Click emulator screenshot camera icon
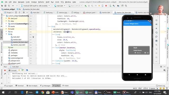This screenshot has width=169, height=95. pyautogui.click(x=156, y=41)
